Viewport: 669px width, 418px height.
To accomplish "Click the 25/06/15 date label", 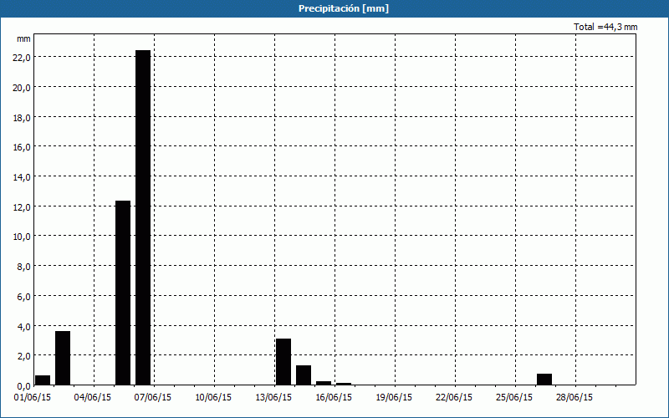I will (514, 398).
